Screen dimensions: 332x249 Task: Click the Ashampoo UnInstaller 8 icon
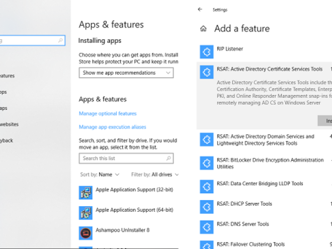click(x=85, y=233)
